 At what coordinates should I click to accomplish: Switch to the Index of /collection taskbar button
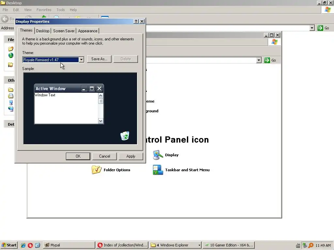122,245
